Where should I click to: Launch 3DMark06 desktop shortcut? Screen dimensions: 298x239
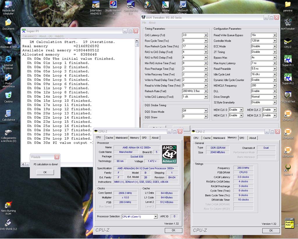pos(288,152)
